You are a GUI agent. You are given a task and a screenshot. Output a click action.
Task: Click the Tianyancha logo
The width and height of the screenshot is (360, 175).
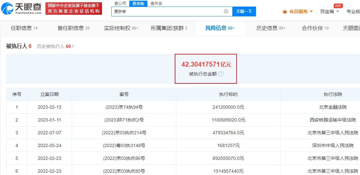(x=22, y=9)
